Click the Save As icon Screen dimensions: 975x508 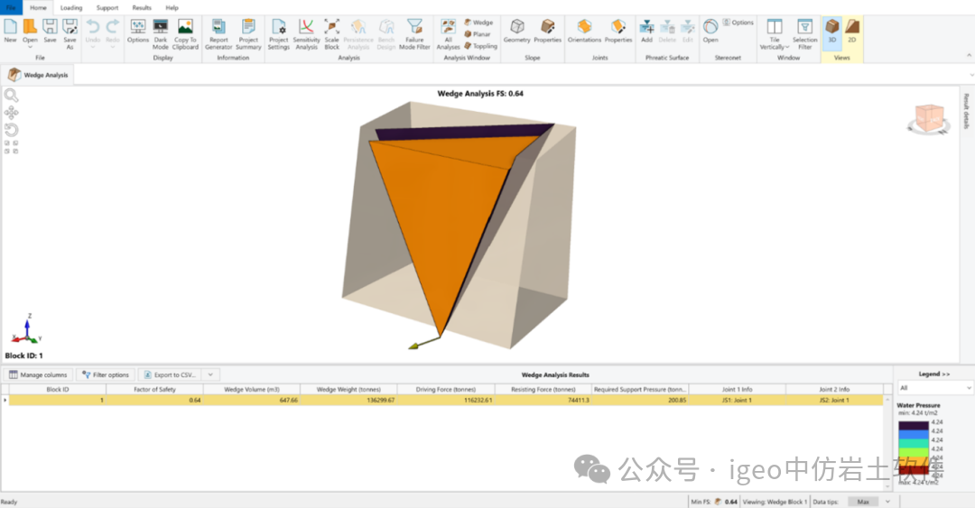(70, 34)
